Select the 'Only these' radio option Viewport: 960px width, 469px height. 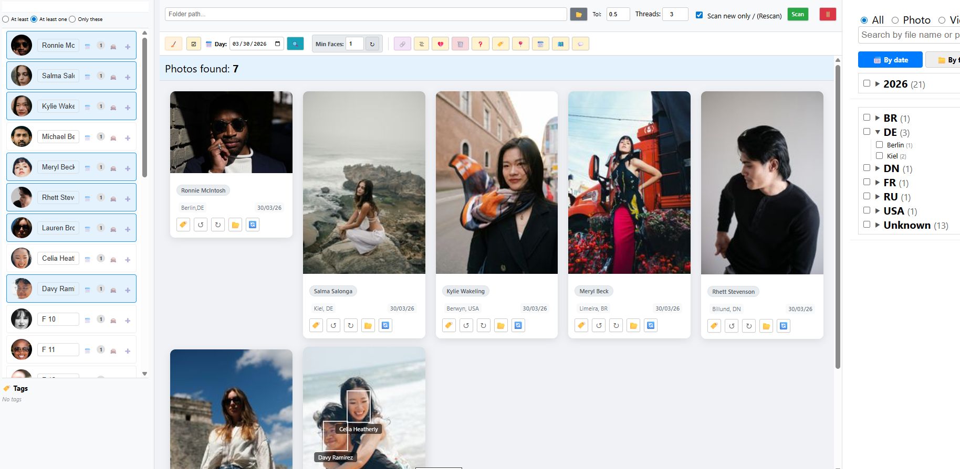pos(72,19)
